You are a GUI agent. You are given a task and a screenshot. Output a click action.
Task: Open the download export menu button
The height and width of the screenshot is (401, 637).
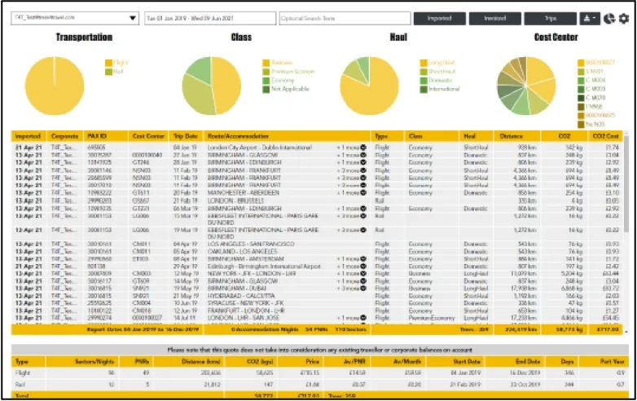point(590,18)
